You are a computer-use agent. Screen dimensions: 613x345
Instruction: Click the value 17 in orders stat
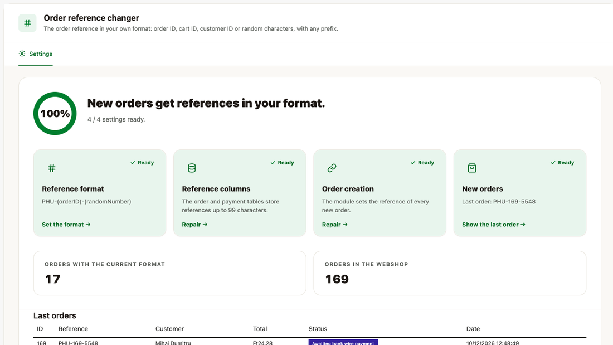tap(53, 279)
